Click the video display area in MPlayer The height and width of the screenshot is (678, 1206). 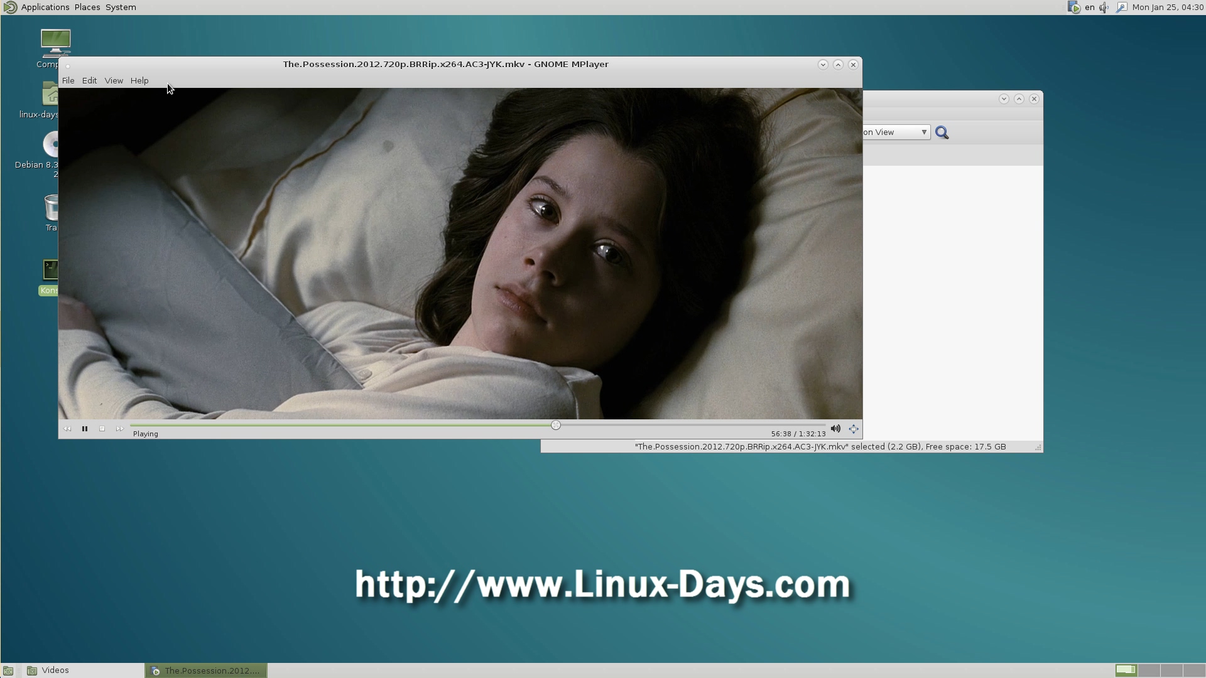(x=460, y=253)
